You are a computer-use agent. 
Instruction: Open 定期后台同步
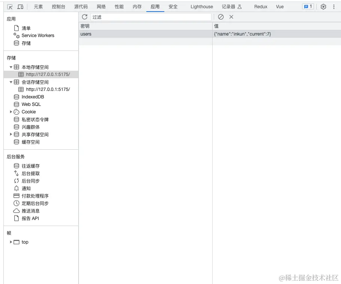(x=35, y=203)
